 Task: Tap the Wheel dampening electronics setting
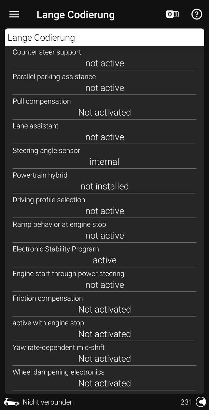pyautogui.click(x=104, y=378)
